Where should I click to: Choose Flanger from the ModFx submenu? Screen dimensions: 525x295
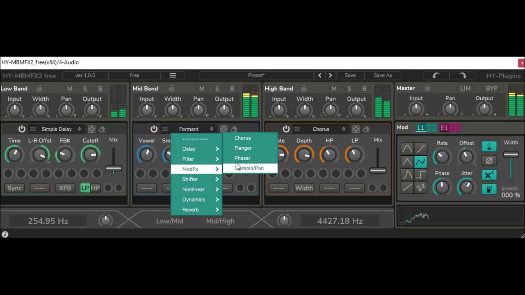pyautogui.click(x=250, y=148)
